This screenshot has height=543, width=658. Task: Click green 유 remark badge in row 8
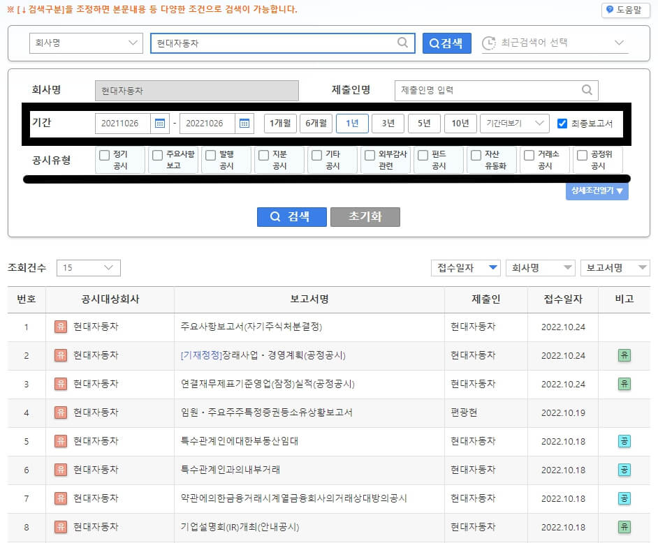pyautogui.click(x=624, y=527)
